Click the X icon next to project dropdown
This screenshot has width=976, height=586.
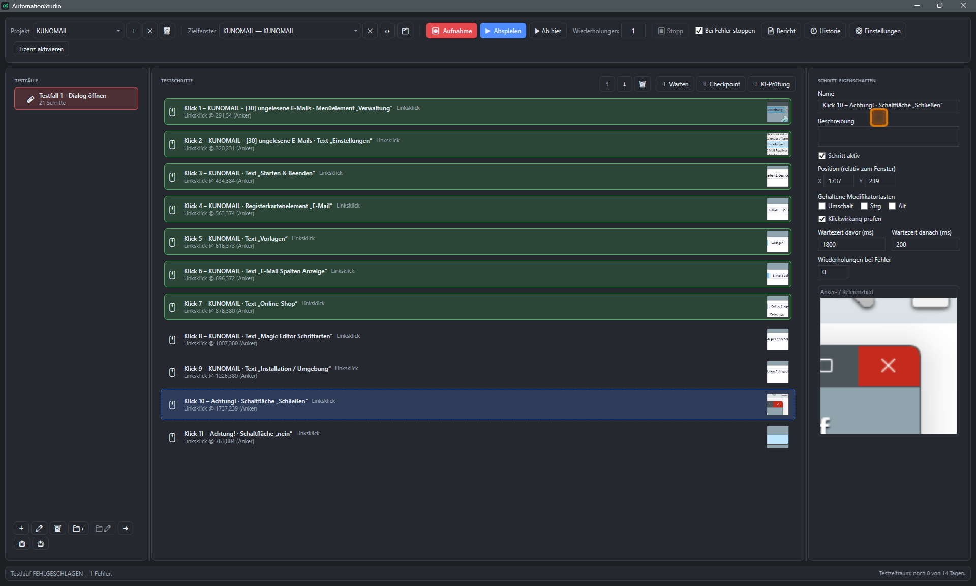point(150,31)
